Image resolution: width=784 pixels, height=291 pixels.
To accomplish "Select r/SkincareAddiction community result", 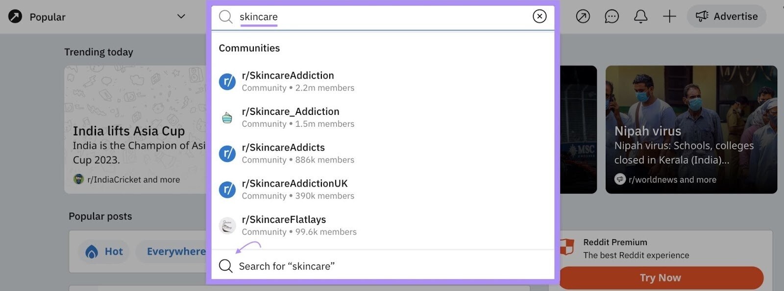I will point(383,81).
